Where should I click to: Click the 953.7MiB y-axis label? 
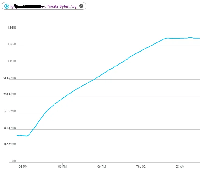(x=10, y=78)
